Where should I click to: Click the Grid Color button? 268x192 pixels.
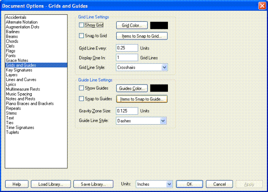click(x=132, y=25)
